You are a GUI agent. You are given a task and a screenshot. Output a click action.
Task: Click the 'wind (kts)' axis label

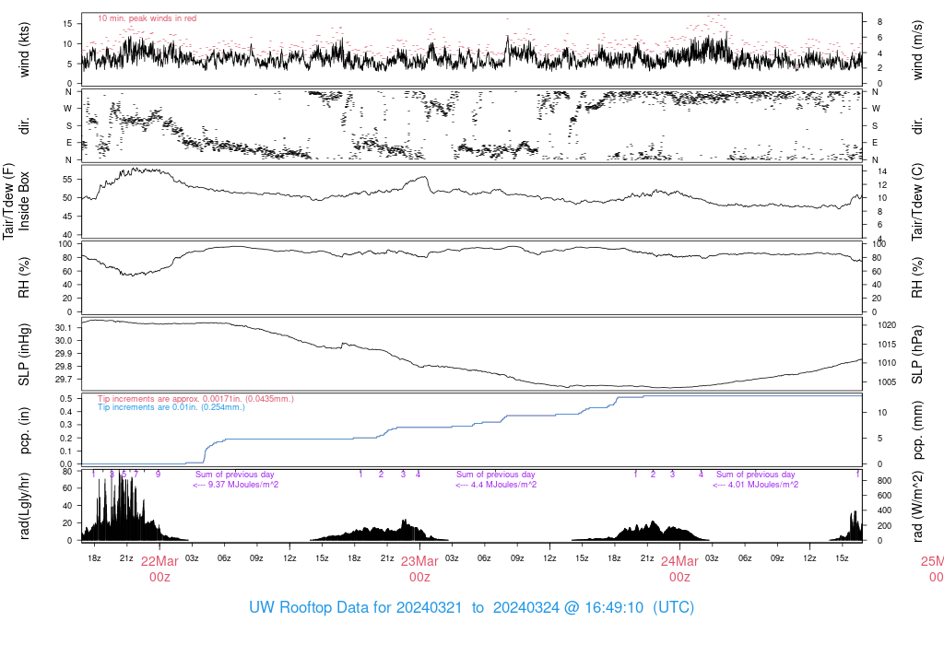pyautogui.click(x=24, y=50)
